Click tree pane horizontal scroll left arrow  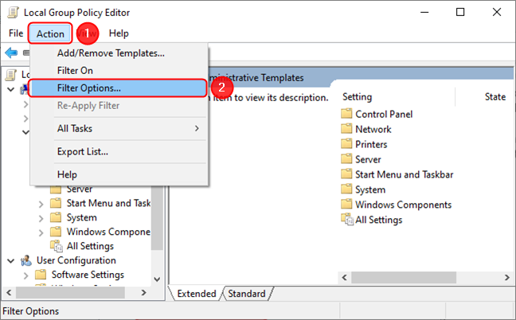tap(9, 292)
